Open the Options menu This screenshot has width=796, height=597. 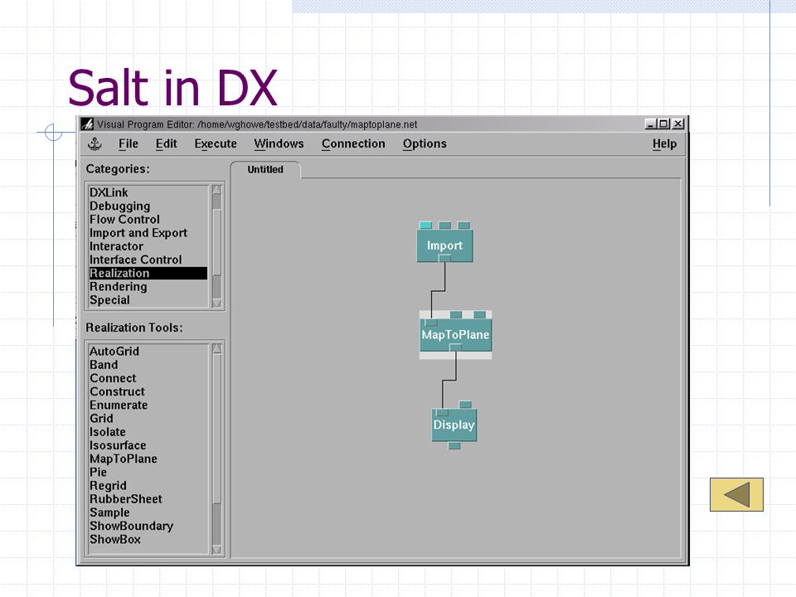pos(425,144)
